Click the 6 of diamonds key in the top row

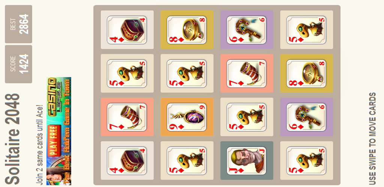tap(247, 30)
